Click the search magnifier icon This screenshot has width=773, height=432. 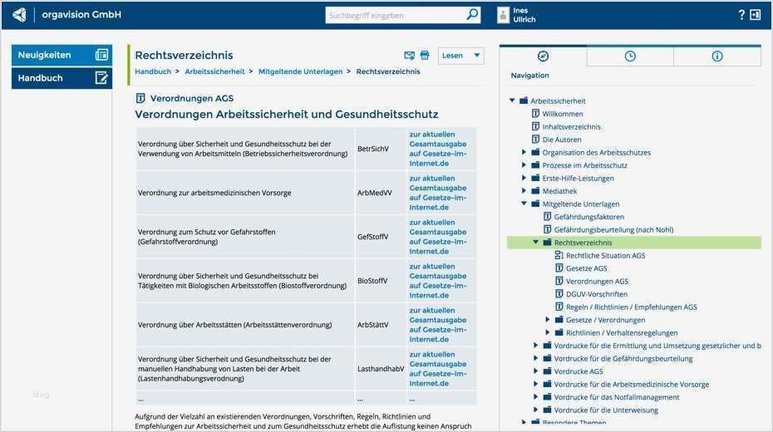pos(472,15)
